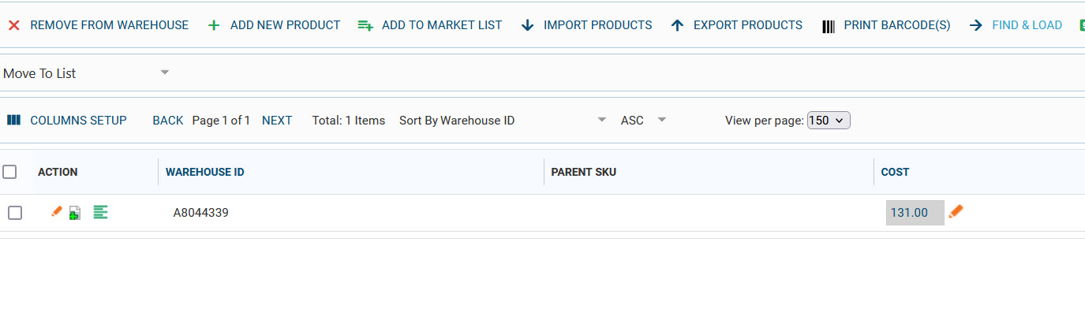The width and height of the screenshot is (1085, 320).
Task: Check the select-all checkbox in the header
Action: click(9, 172)
